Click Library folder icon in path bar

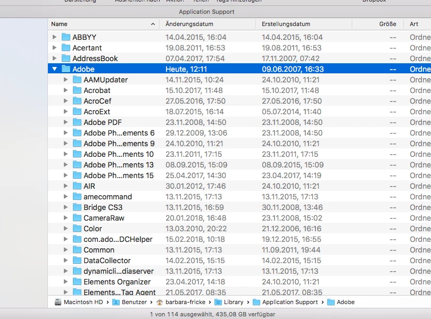click(x=218, y=302)
